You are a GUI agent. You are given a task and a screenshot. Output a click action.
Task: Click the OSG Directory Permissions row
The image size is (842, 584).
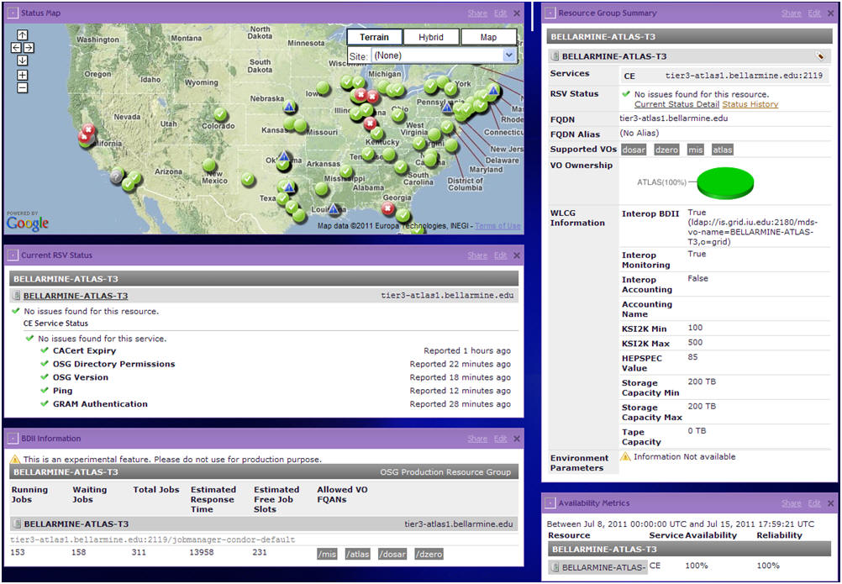[276, 364]
